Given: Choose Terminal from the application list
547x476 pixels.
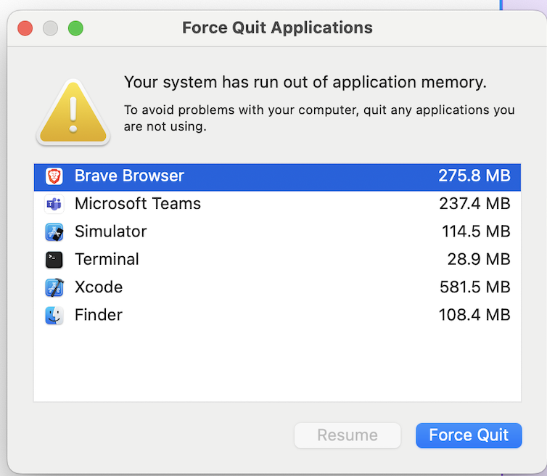Looking at the screenshot, I should 277,259.
